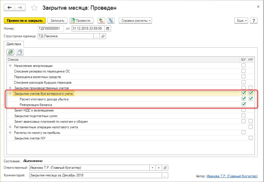Open the Ответственный record with the open icon
The width and height of the screenshot is (264, 182).
pos(165,168)
